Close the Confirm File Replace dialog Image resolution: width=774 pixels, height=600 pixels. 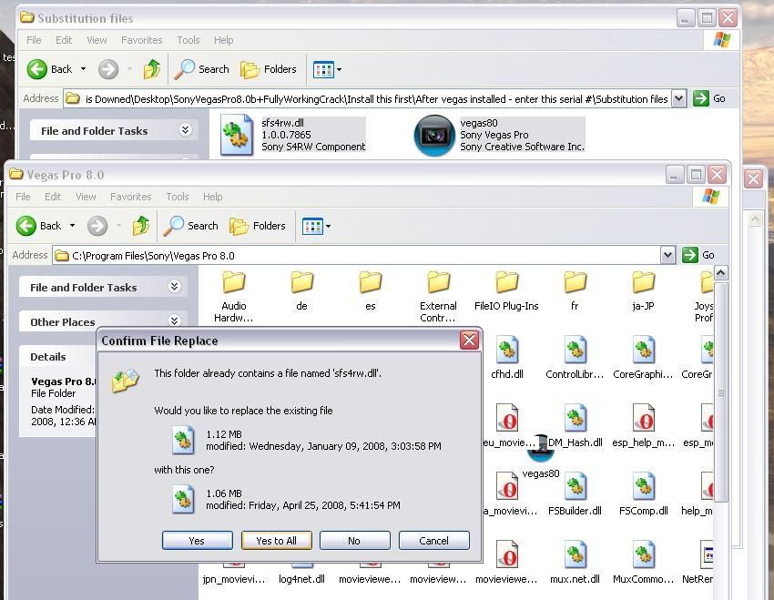[469, 340]
